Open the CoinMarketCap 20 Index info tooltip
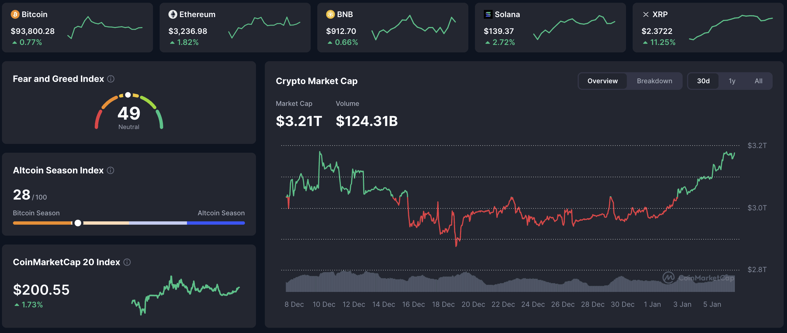 point(127,262)
